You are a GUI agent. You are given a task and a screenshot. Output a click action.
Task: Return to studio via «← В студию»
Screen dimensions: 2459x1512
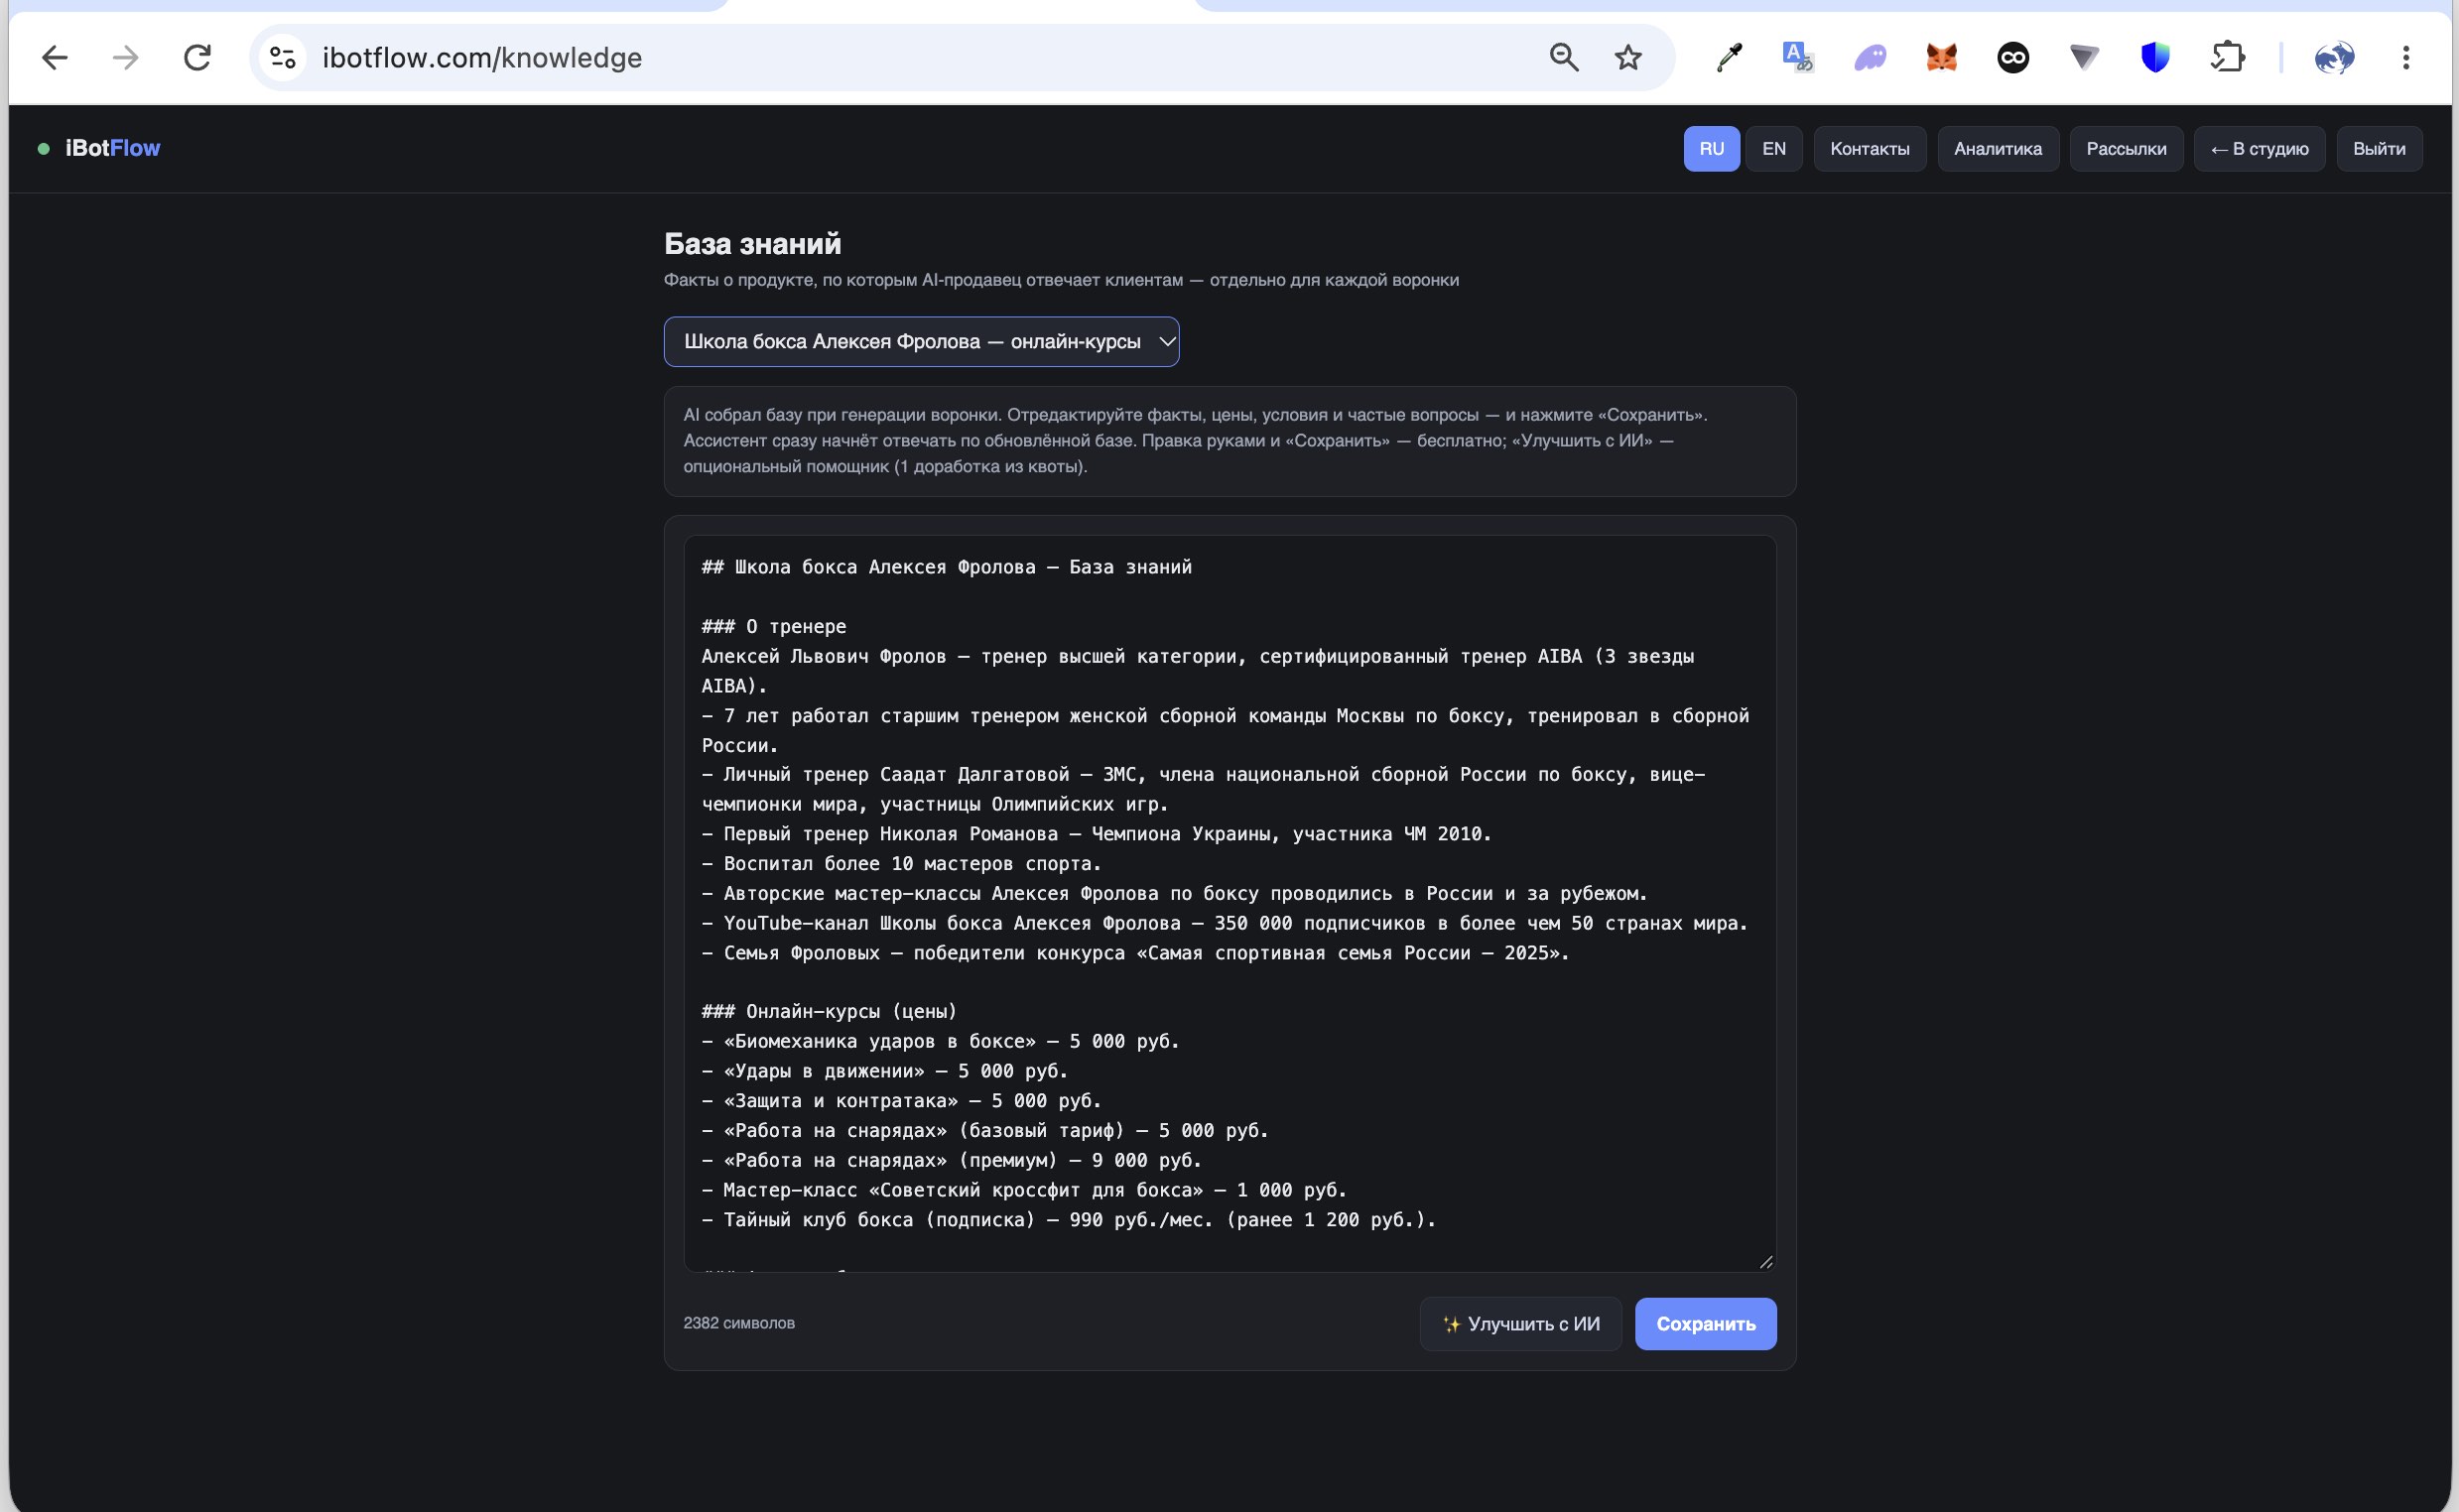pos(2259,149)
